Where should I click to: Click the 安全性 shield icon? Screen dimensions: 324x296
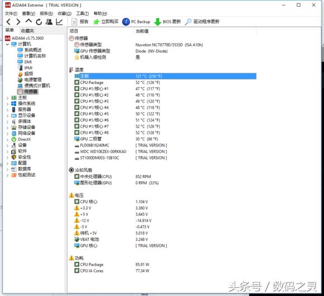coord(13,157)
